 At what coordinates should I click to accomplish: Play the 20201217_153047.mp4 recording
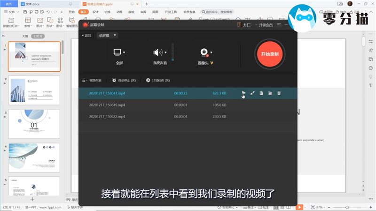pos(243,93)
